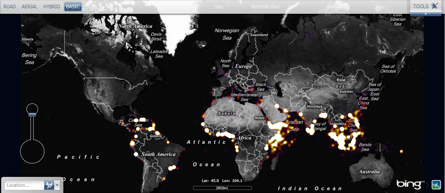Expand the TOOLS dropdown arrow strip
The height and width of the screenshot is (193, 445).
[426, 14]
